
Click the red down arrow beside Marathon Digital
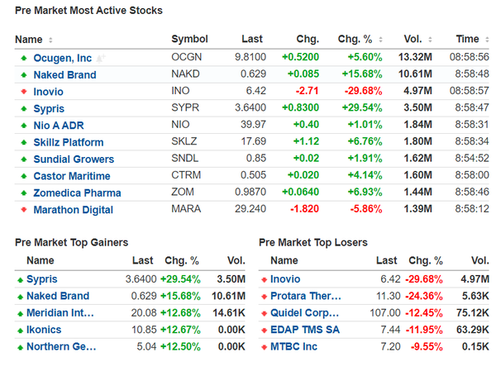pyautogui.click(x=22, y=210)
